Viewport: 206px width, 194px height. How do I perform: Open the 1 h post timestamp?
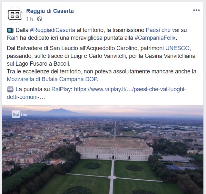(x=30, y=19)
